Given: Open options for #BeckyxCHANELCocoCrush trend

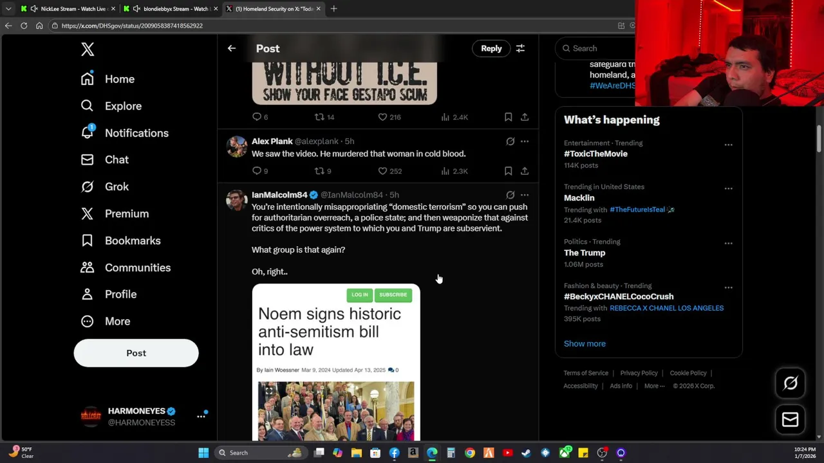Looking at the screenshot, I should 728,287.
